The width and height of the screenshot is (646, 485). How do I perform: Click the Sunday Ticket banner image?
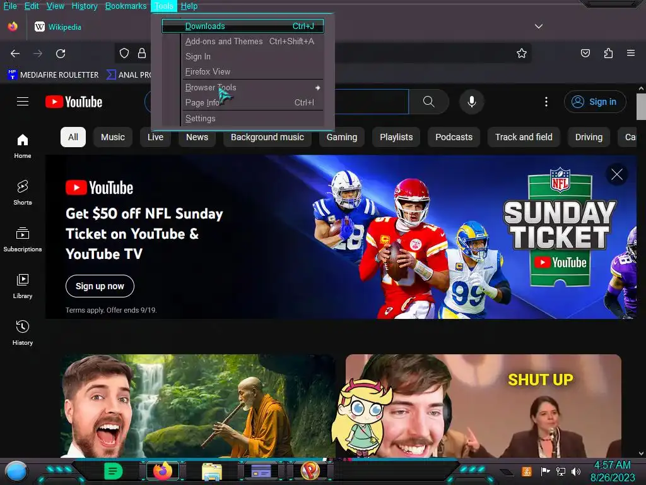pos(341,237)
